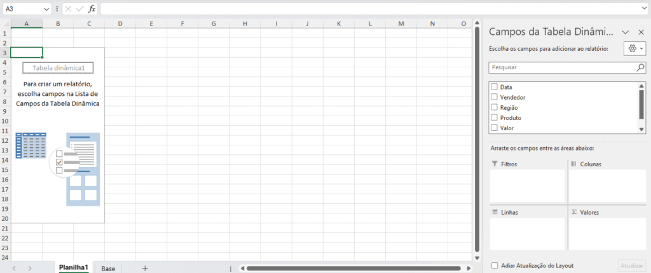Image resolution: width=651 pixels, height=273 pixels.
Task: Check the Data field checkbox
Action: click(494, 87)
